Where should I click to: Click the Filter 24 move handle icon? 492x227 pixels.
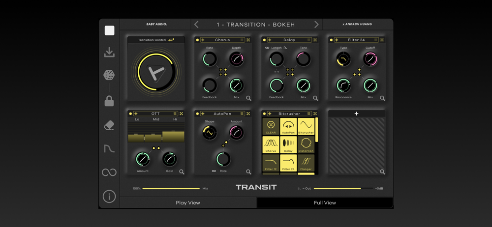(337, 40)
